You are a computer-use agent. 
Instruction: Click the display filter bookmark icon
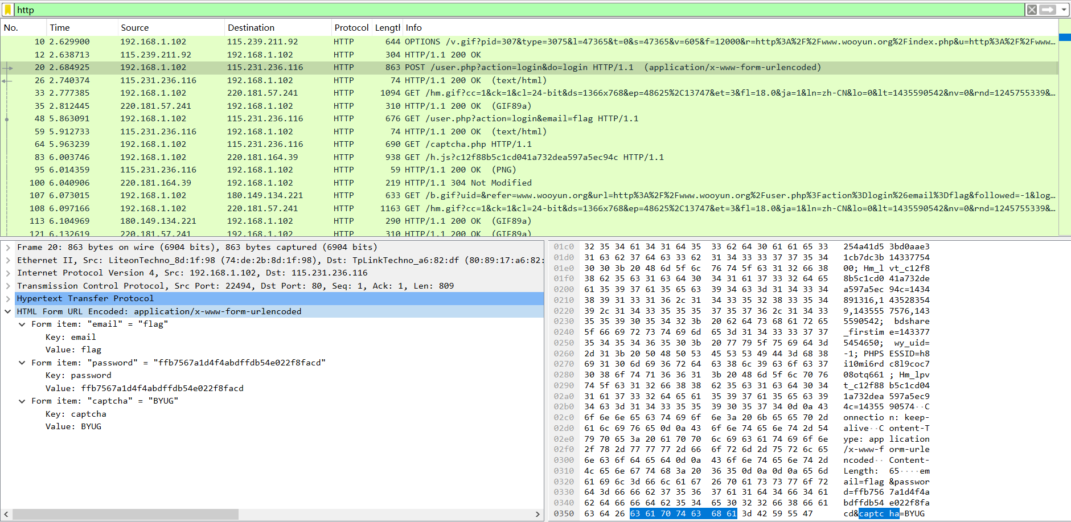tap(8, 10)
